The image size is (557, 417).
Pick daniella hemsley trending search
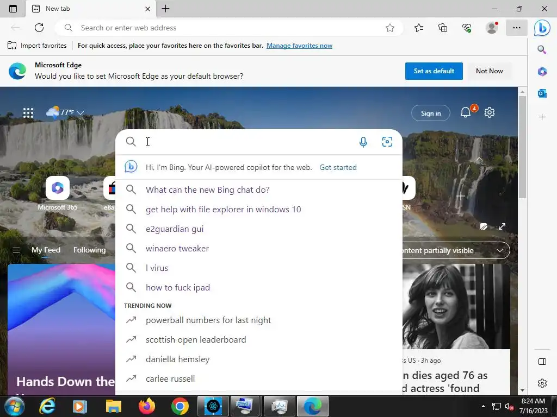point(259,359)
